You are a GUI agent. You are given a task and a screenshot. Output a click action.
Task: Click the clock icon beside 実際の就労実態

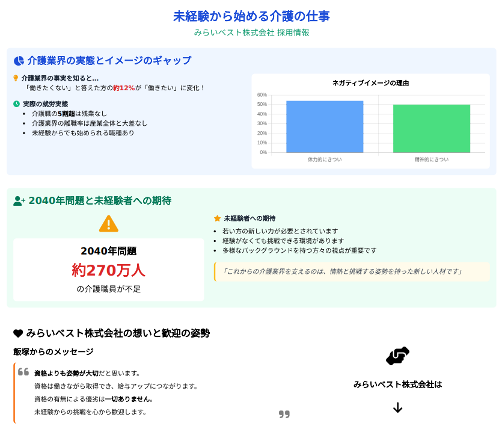click(16, 104)
